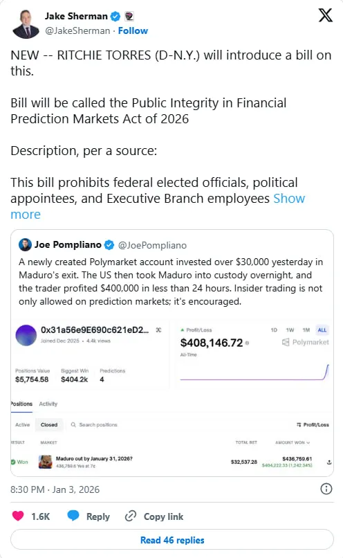Open Joe Pompliano's small avatar
The height and width of the screenshot is (558, 343).
(x=25, y=245)
